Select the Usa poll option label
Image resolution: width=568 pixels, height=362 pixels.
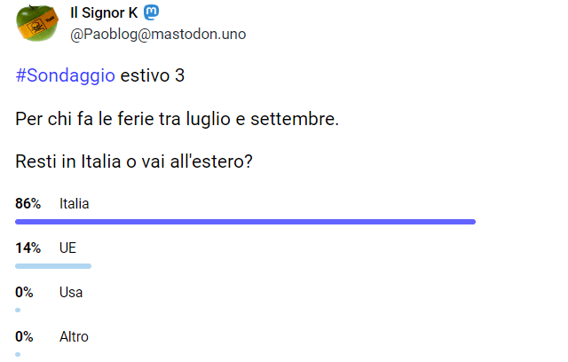click(x=71, y=292)
